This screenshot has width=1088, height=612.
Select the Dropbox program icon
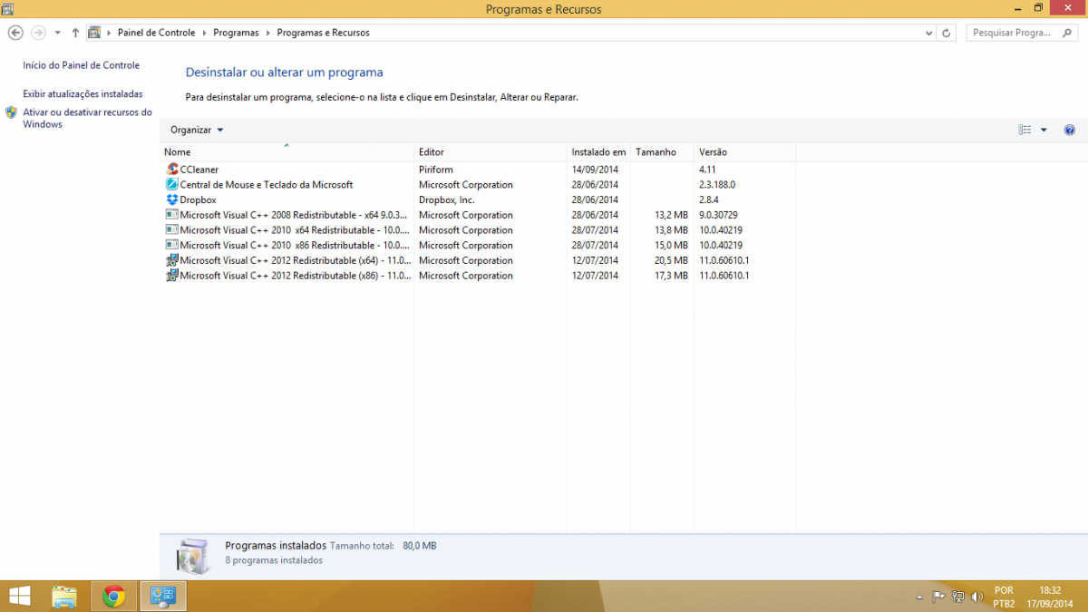click(172, 199)
